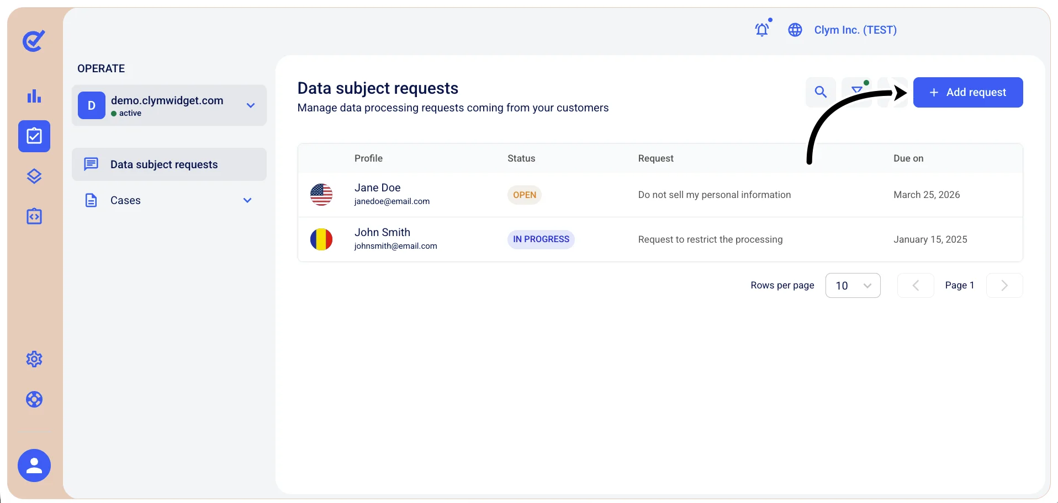1058x503 pixels.
Task: Open Jane Doe's request row name
Action: click(x=378, y=188)
